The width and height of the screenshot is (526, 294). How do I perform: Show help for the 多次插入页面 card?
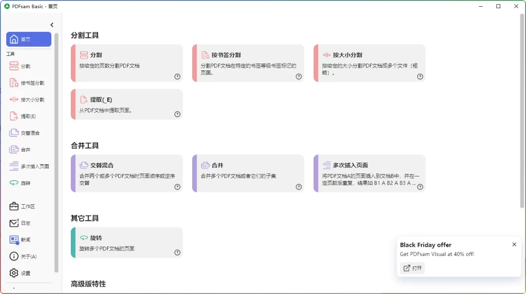coord(420,187)
